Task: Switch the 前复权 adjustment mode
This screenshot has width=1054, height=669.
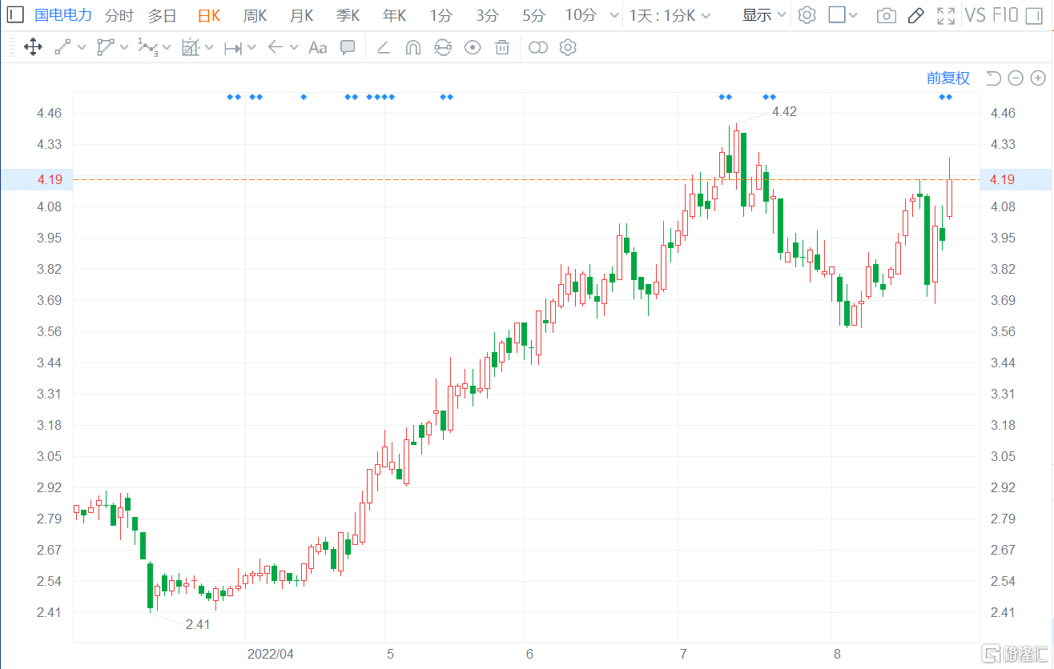Action: coord(948,78)
